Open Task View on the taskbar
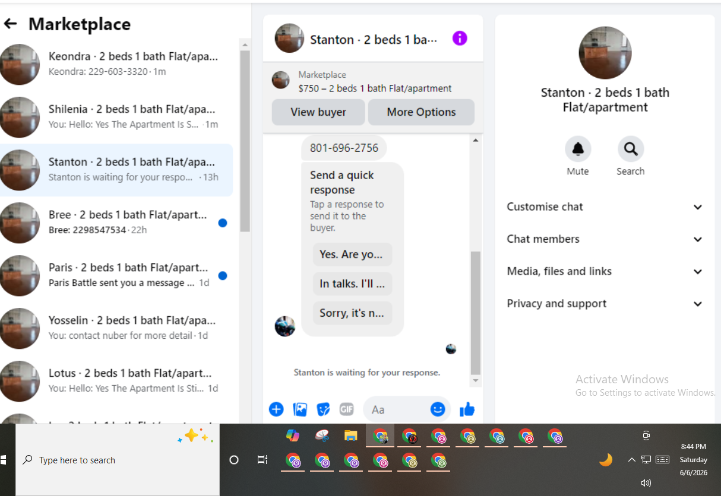Image resolution: width=721 pixels, height=496 pixels. point(262,460)
